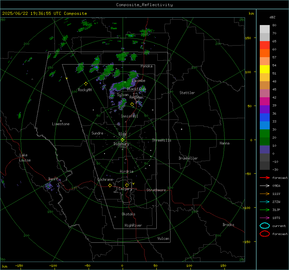Click the HighRiver label
This screenshot has width=289, height=270.
coord(133,225)
